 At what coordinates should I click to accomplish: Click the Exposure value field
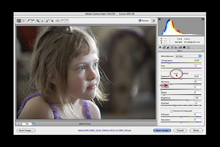(197, 76)
